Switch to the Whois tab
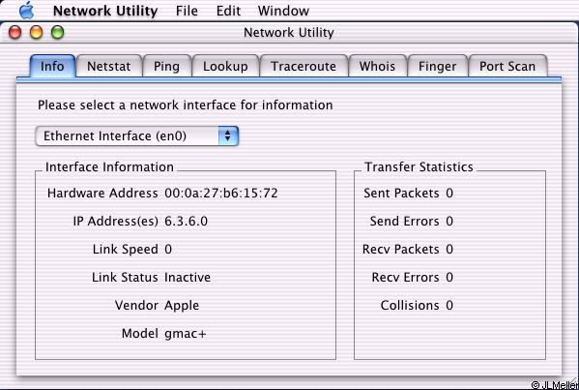Image resolution: width=579 pixels, height=390 pixels. pos(377,66)
